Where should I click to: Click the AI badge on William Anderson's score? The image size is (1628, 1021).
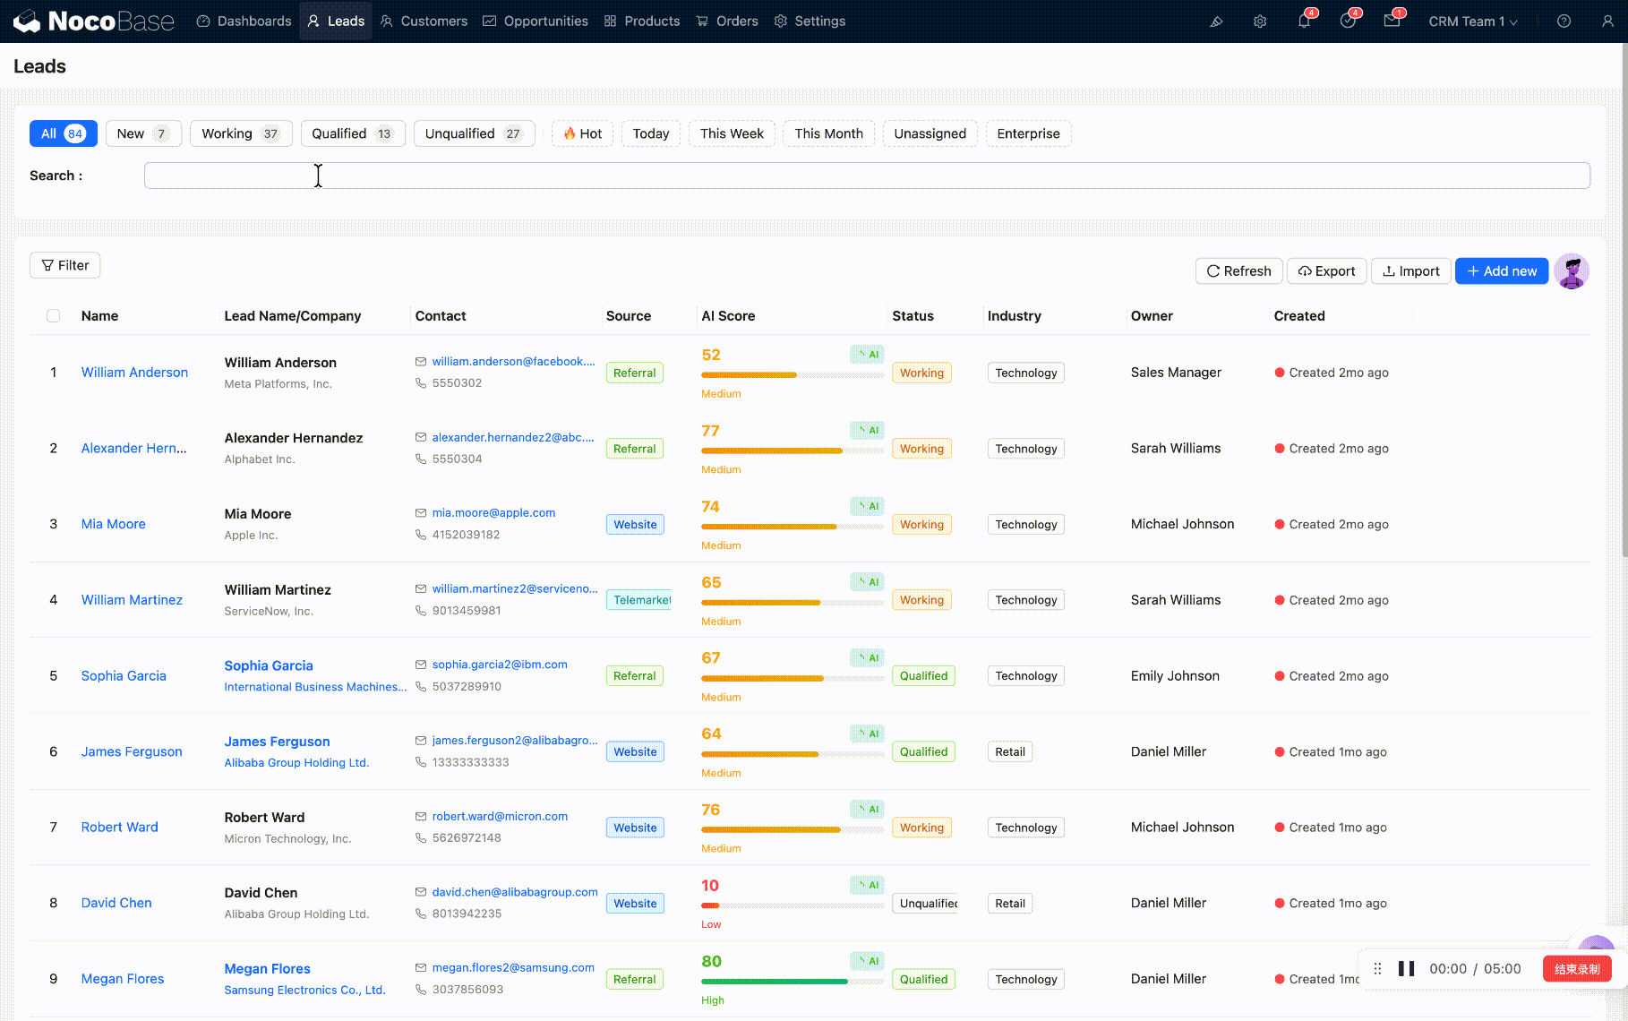[x=868, y=355]
